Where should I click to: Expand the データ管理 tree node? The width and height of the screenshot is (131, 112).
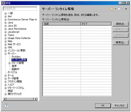[5, 79]
